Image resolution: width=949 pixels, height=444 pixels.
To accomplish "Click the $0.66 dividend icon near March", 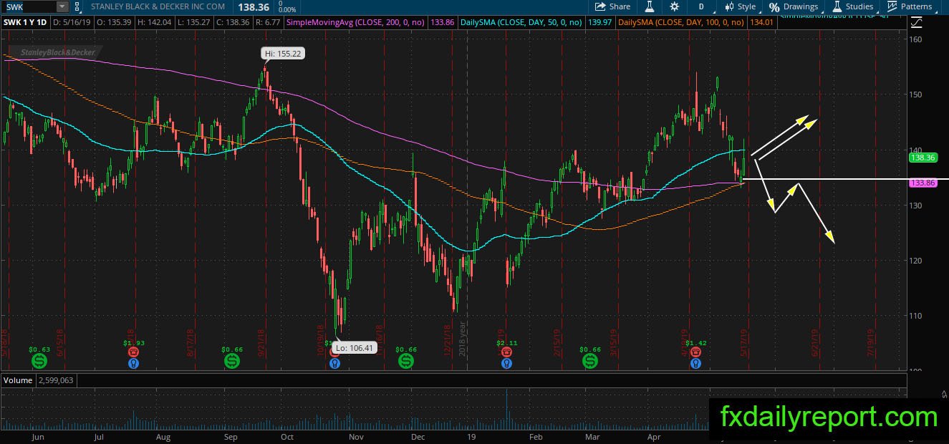I will tap(590, 362).
